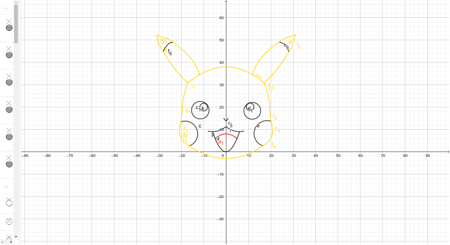Click the yellow t2 label by right ear
This screenshot has height=245, width=450.
click(x=298, y=45)
